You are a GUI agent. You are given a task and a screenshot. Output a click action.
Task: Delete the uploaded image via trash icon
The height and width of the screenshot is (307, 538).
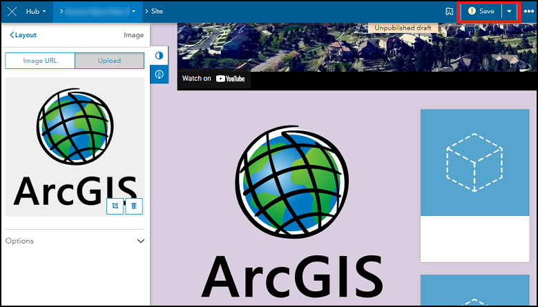134,206
